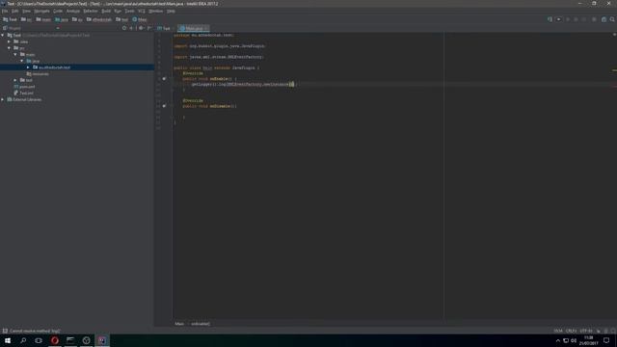This screenshot has height=347, width=617.
Task: Click the override gutter icon beside onDisable
Action: [164, 106]
